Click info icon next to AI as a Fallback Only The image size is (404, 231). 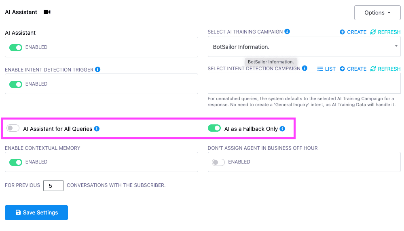coord(282,129)
